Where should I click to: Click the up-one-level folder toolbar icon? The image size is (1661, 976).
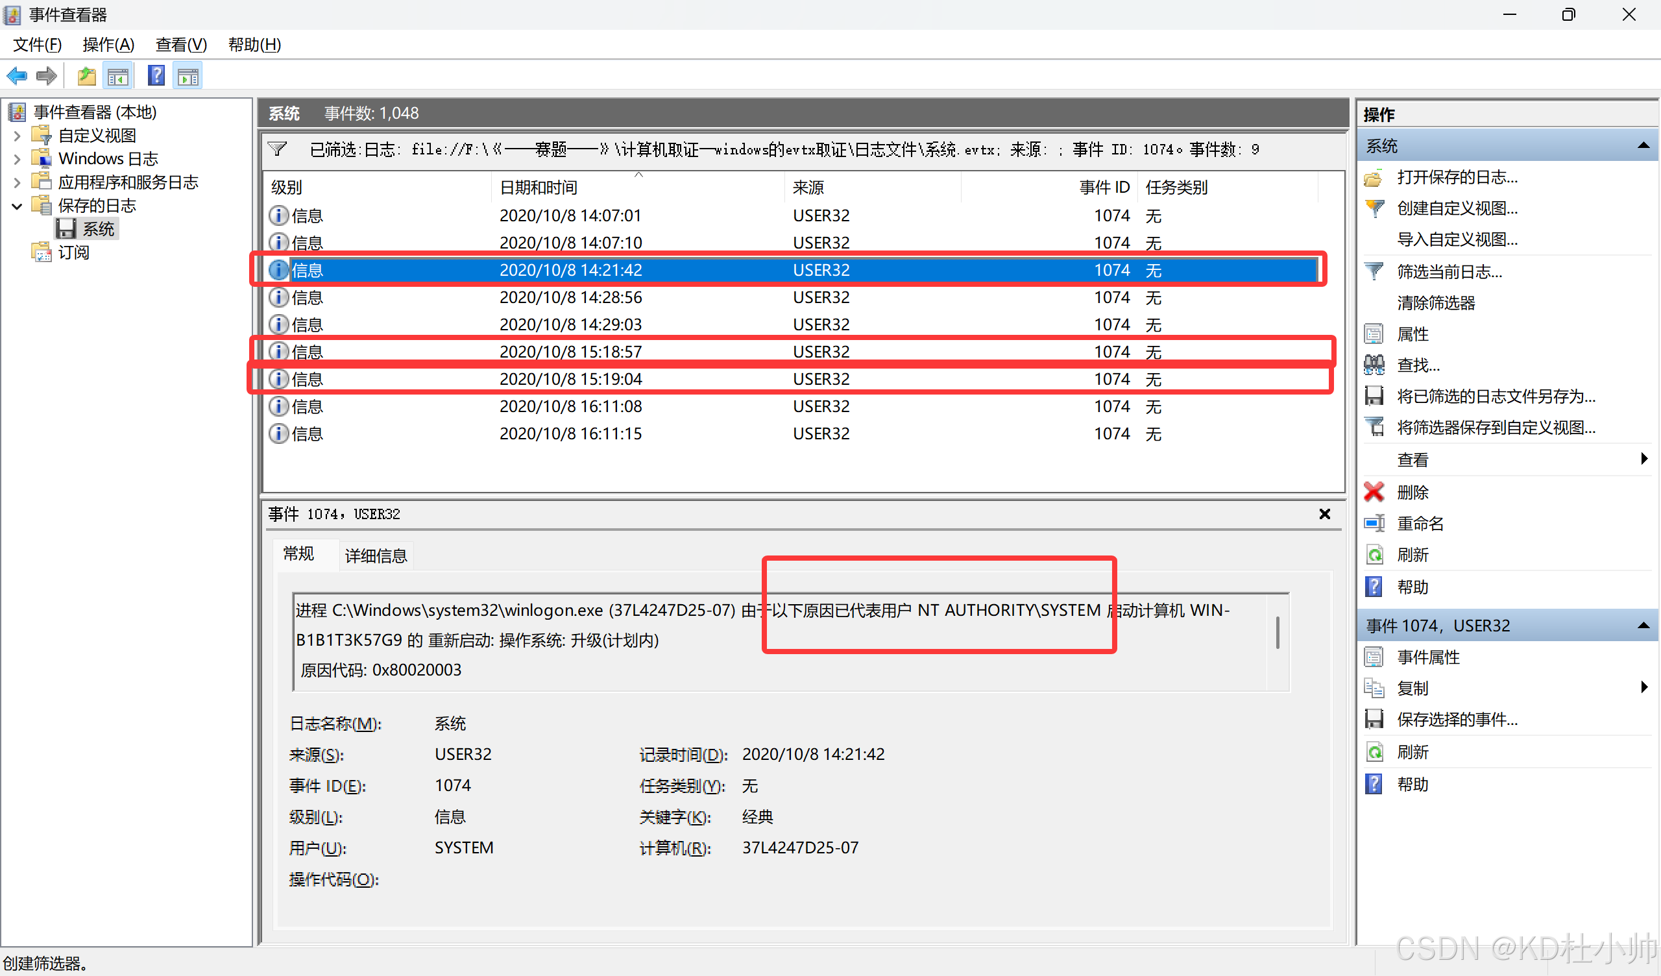click(86, 77)
